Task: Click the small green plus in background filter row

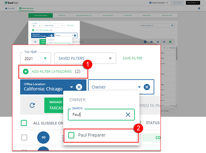Action: point(33,30)
